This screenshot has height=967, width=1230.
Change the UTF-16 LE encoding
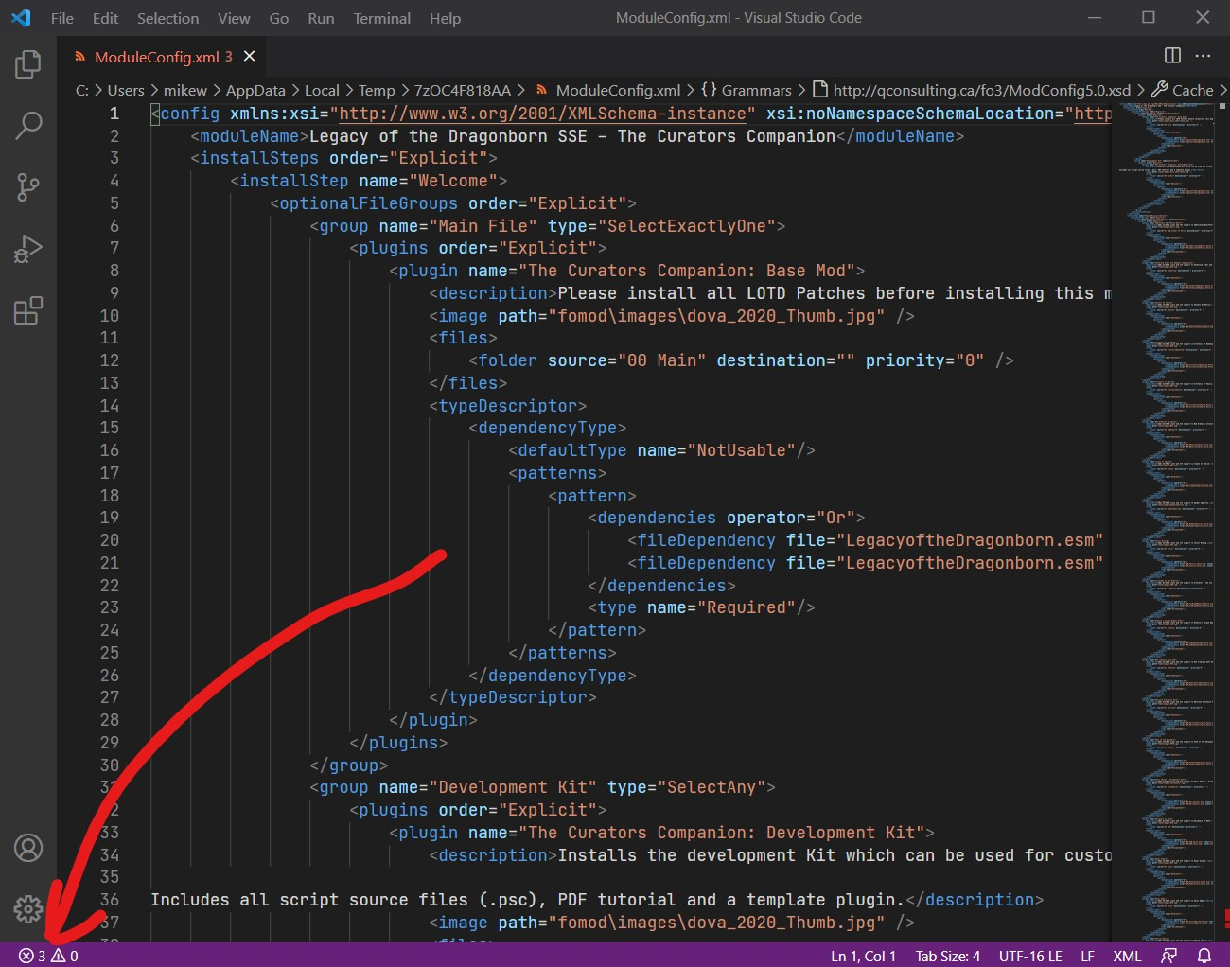coord(1030,956)
